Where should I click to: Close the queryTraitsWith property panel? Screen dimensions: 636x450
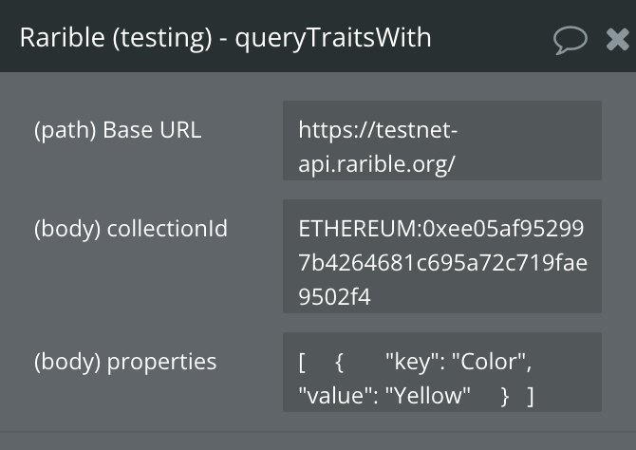(x=618, y=40)
